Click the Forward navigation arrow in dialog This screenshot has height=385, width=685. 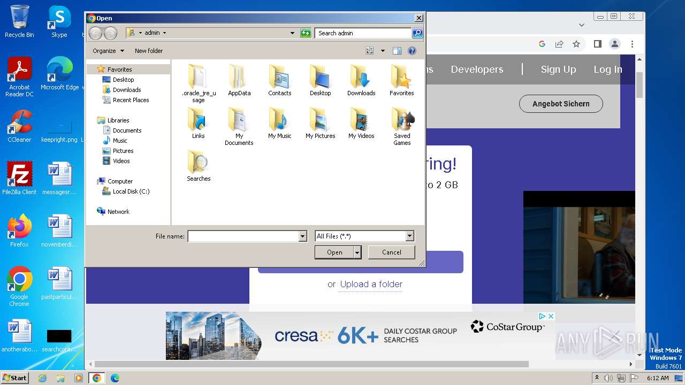click(x=110, y=33)
